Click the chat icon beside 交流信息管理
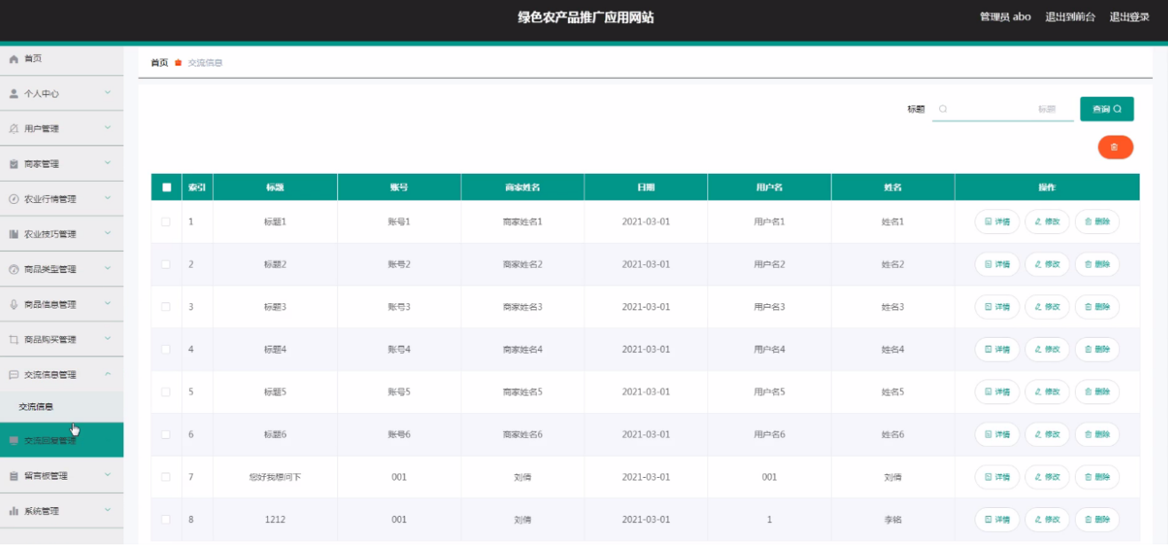 13,374
